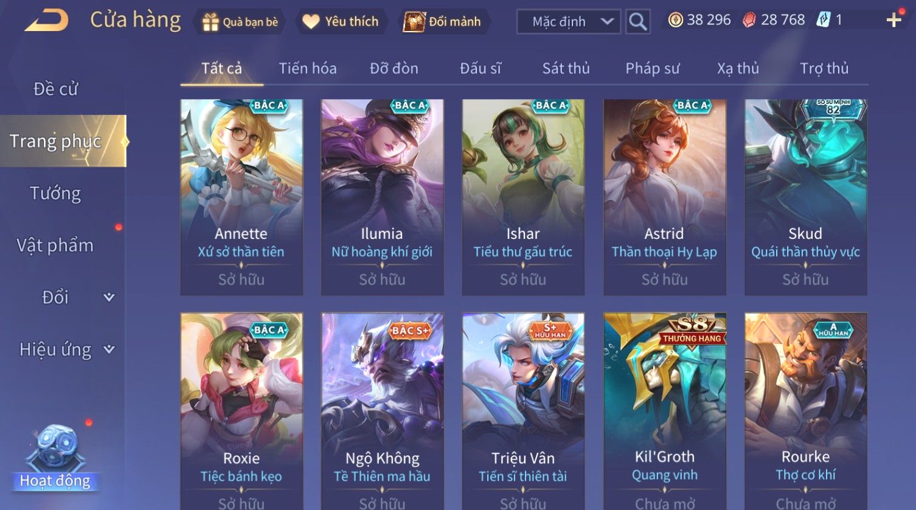Open Đổi mảnh chest icon

(414, 21)
